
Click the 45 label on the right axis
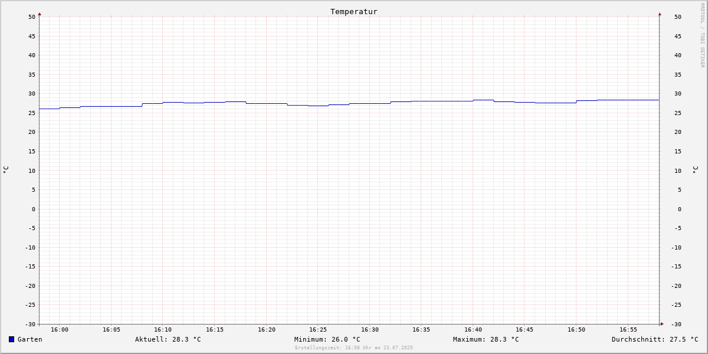pos(678,36)
